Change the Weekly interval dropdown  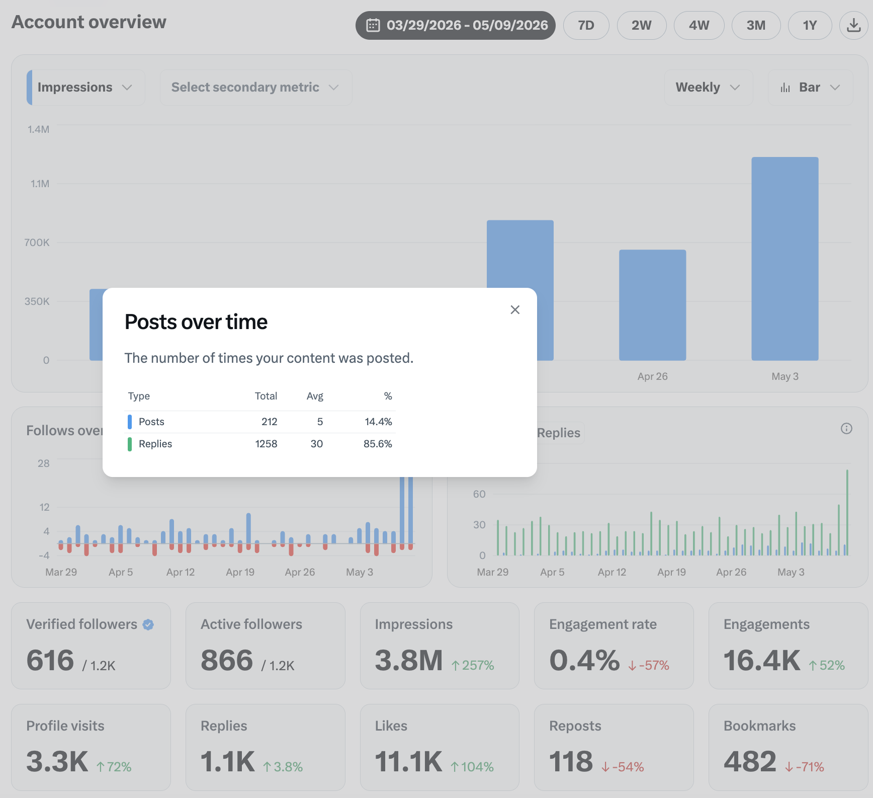coord(709,88)
